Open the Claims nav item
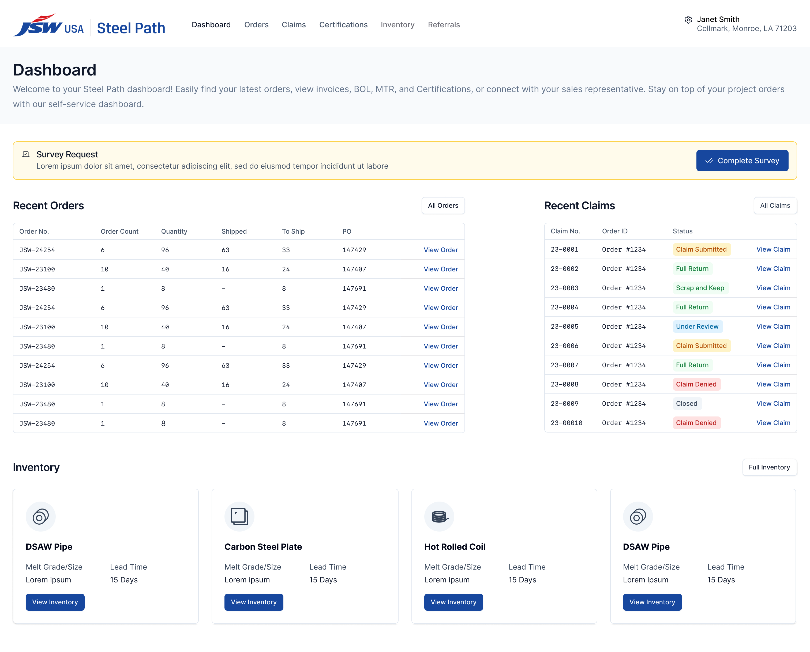This screenshot has height=652, width=810. tap(294, 25)
